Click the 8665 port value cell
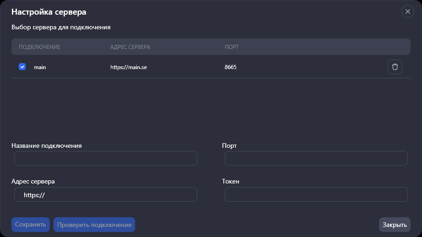Image resolution: width=422 pixels, height=237 pixels. coord(230,67)
